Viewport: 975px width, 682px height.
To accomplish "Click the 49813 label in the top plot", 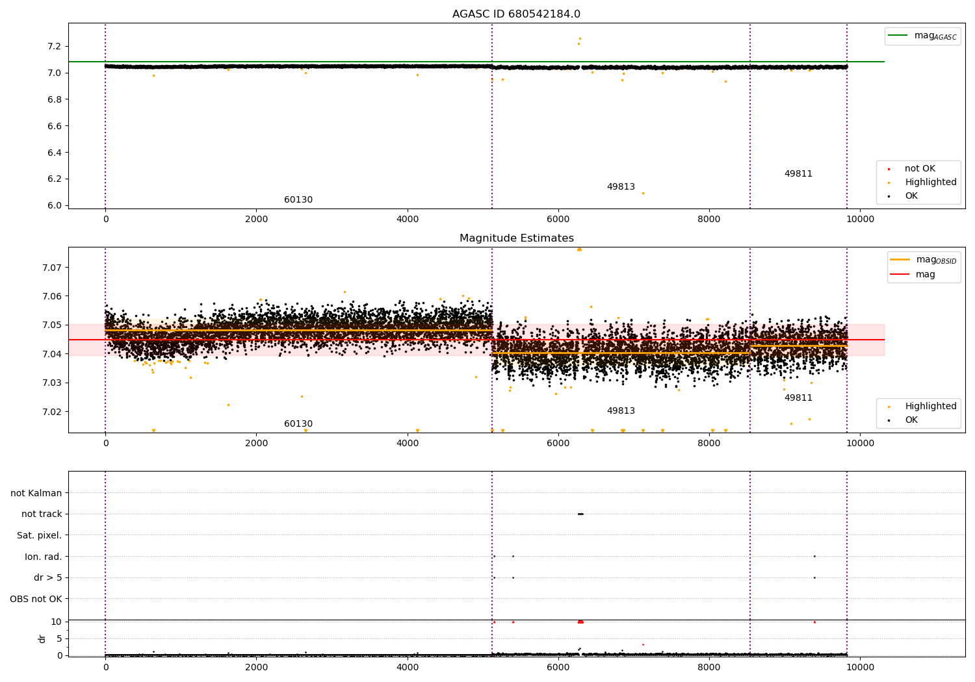I will click(x=621, y=187).
